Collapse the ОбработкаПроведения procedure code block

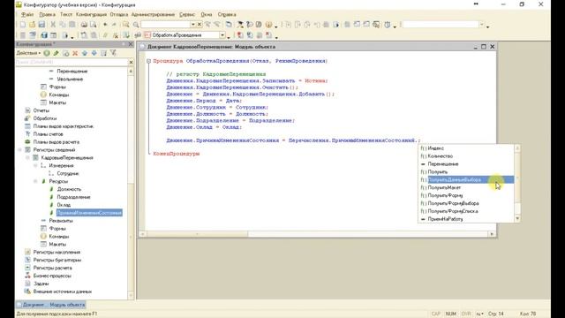pyautogui.click(x=148, y=61)
